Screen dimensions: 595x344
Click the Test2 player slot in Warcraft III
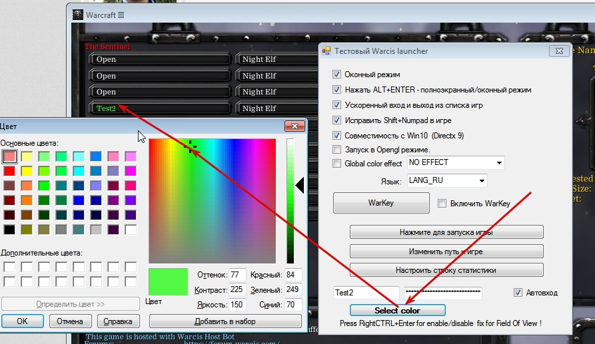pyautogui.click(x=160, y=108)
